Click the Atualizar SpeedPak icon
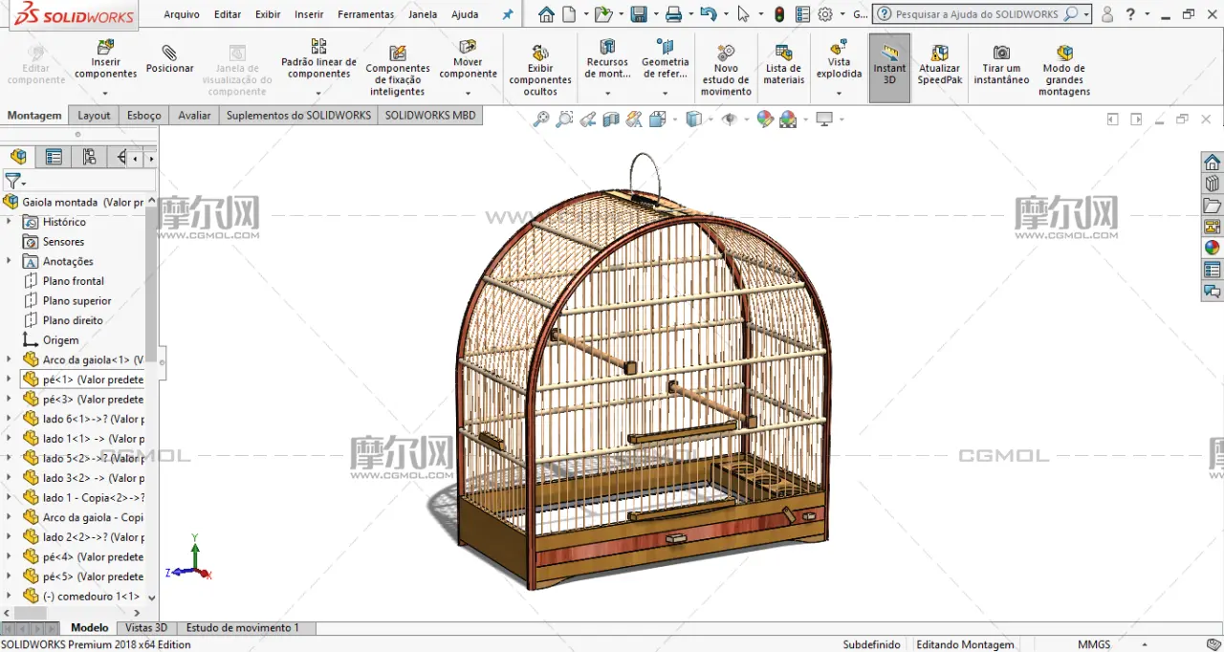 click(939, 65)
